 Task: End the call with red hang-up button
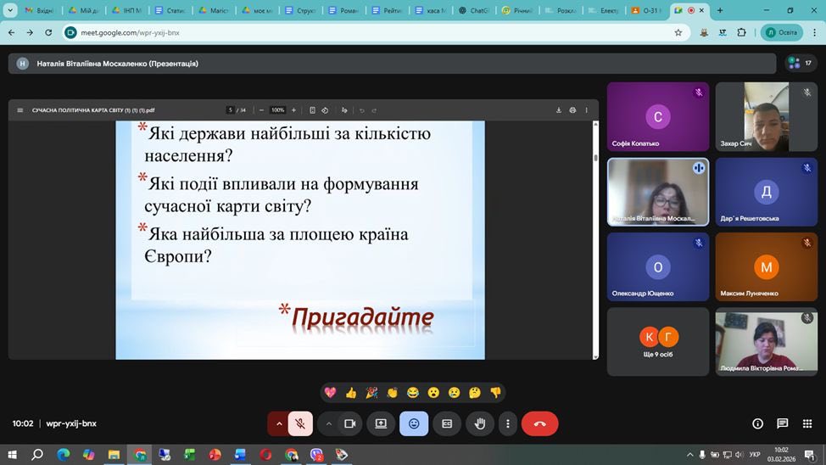[x=540, y=423]
